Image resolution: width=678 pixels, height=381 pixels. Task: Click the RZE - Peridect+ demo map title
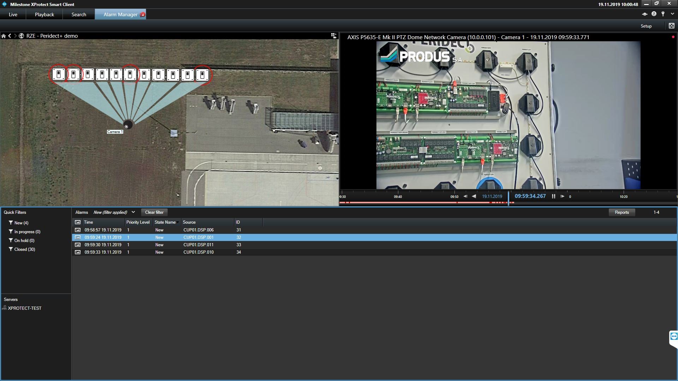point(52,36)
